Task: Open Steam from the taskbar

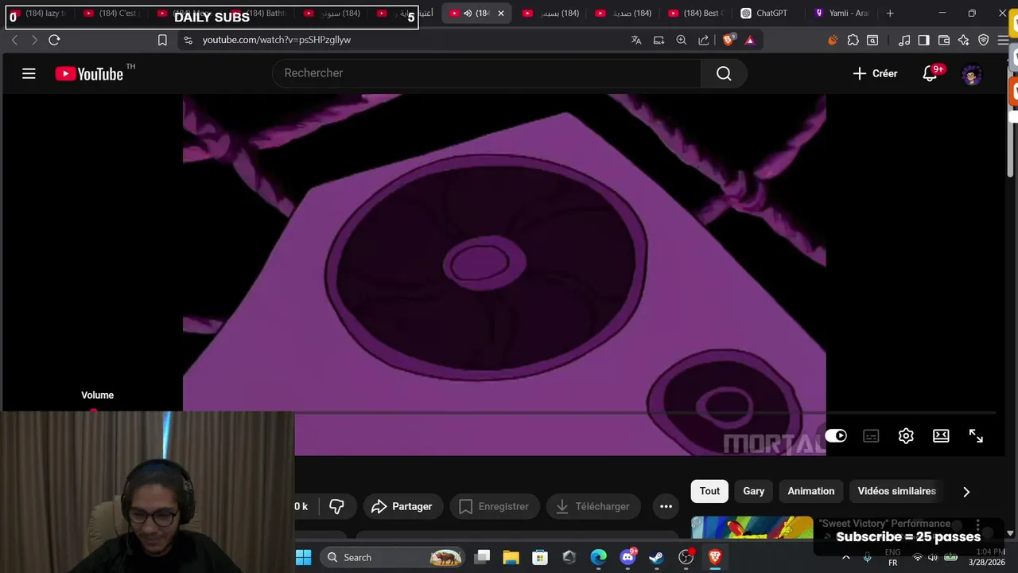Action: click(656, 557)
